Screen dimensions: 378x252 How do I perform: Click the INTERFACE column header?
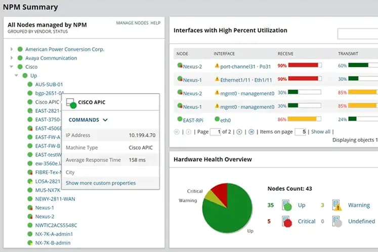(224, 54)
